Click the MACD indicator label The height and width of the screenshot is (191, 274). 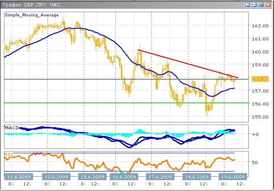coord(11,128)
